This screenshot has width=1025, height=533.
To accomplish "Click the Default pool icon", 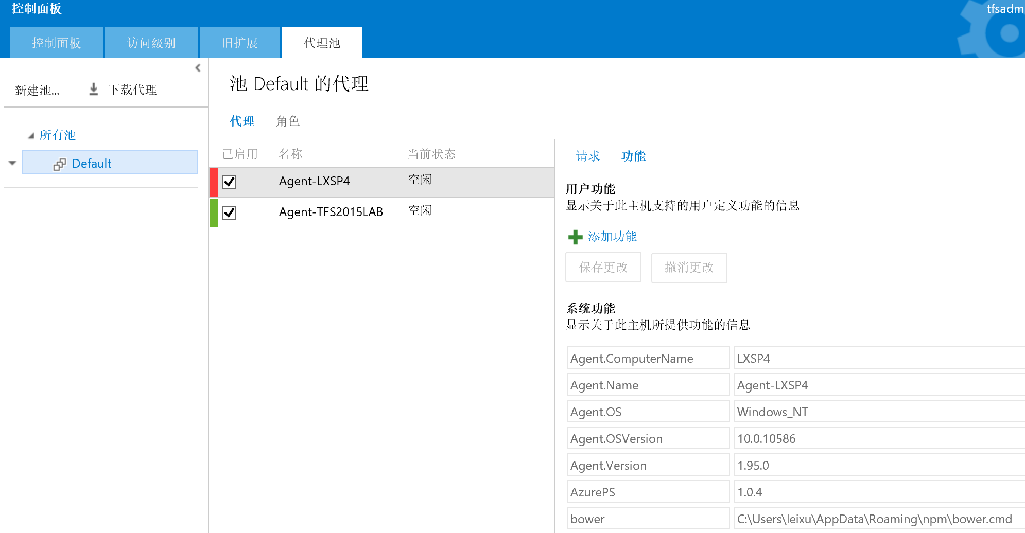I will 60,164.
